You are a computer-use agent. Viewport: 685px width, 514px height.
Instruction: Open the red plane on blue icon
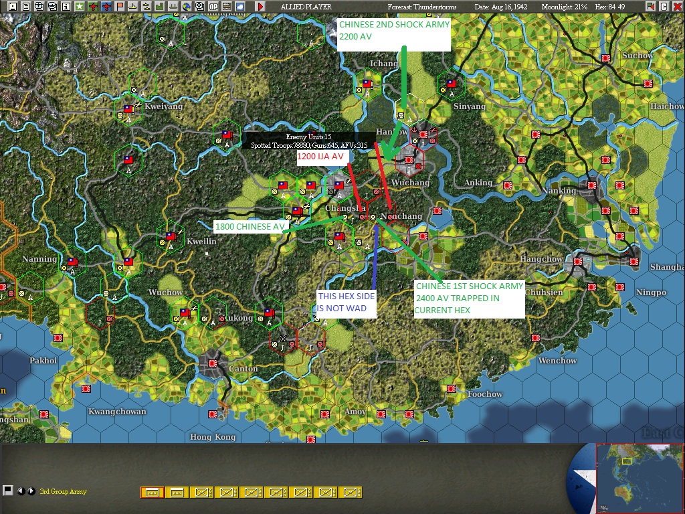[106, 7]
